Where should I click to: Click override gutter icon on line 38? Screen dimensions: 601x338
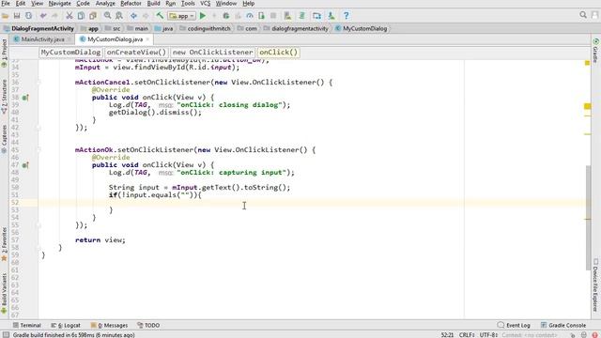25,98
